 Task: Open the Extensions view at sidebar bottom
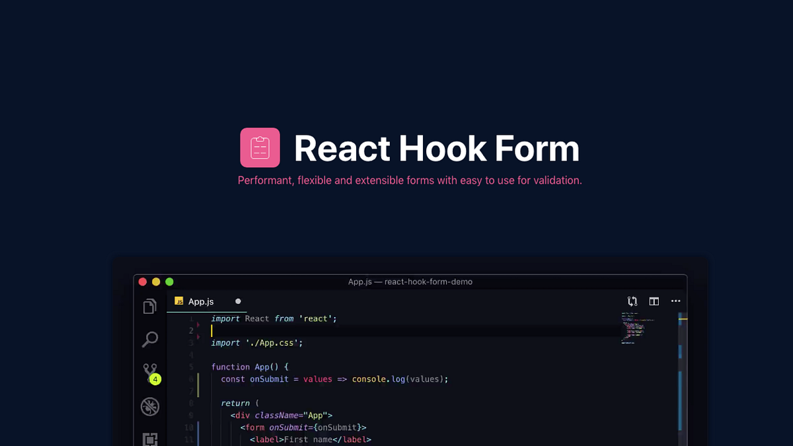[150, 438]
